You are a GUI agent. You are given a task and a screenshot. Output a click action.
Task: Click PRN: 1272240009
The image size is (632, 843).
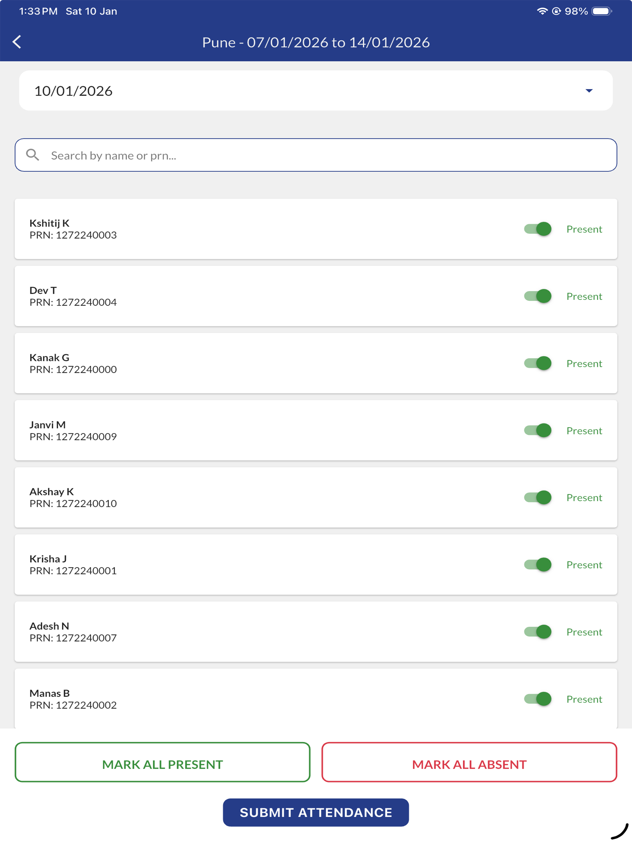[x=73, y=437]
